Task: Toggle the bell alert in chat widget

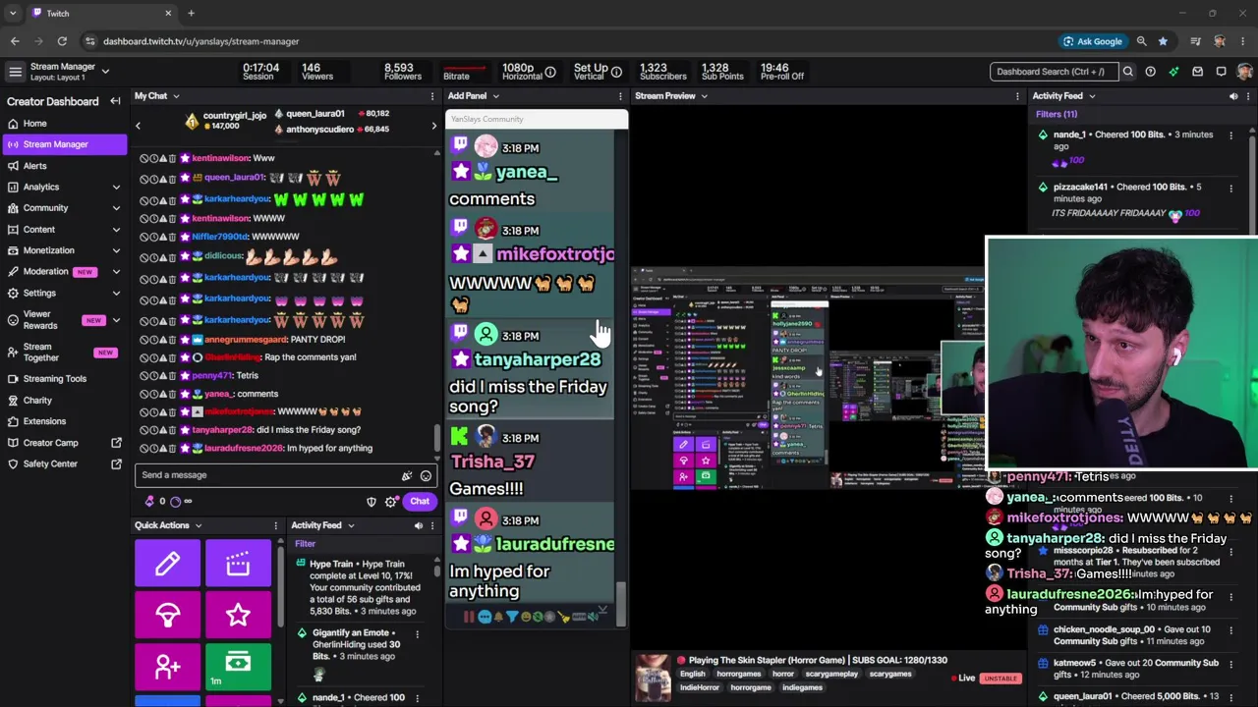Action: point(498,617)
